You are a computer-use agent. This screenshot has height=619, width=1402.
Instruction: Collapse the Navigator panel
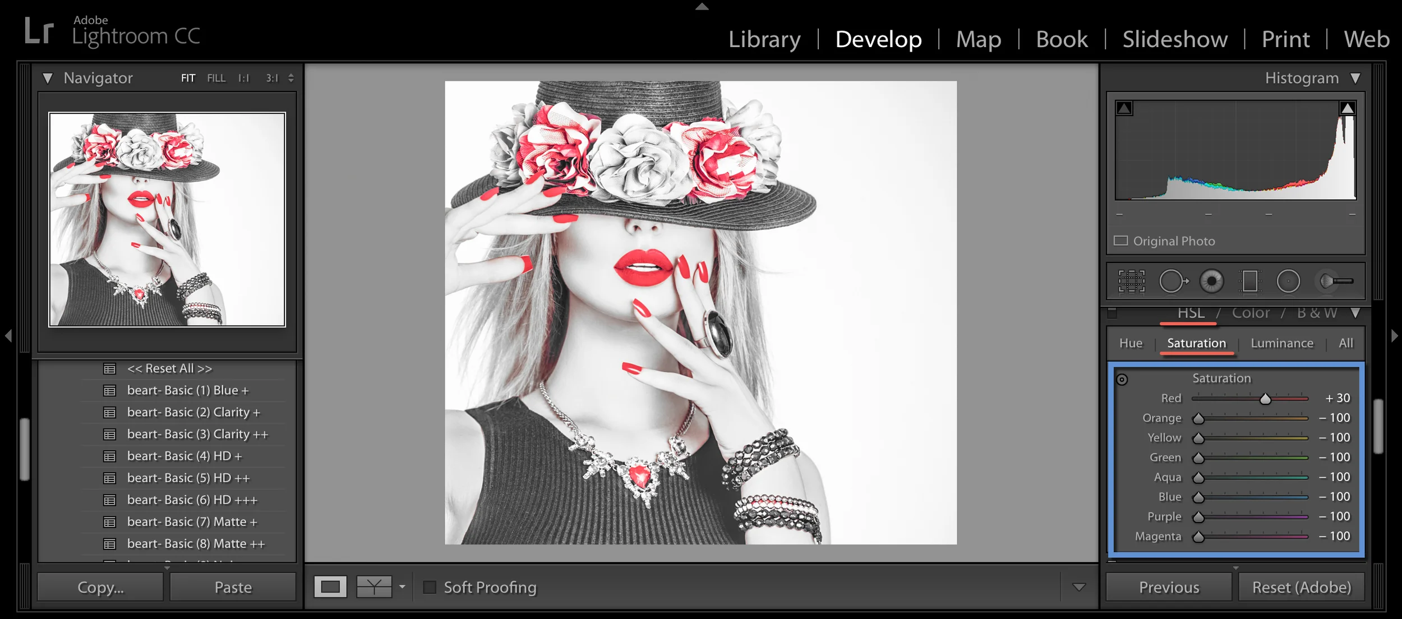point(48,78)
